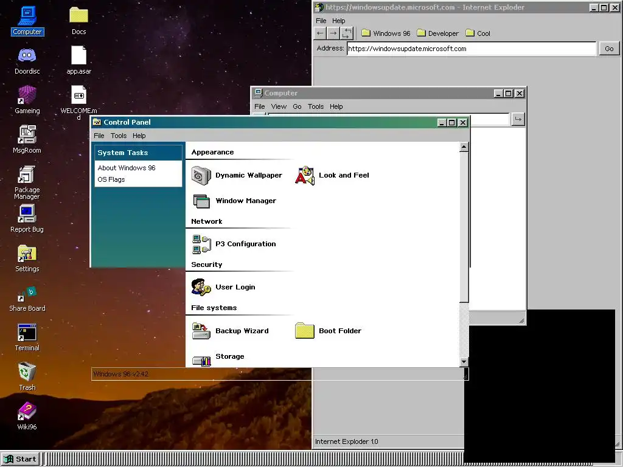Open Go menu in Computer window

(297, 106)
